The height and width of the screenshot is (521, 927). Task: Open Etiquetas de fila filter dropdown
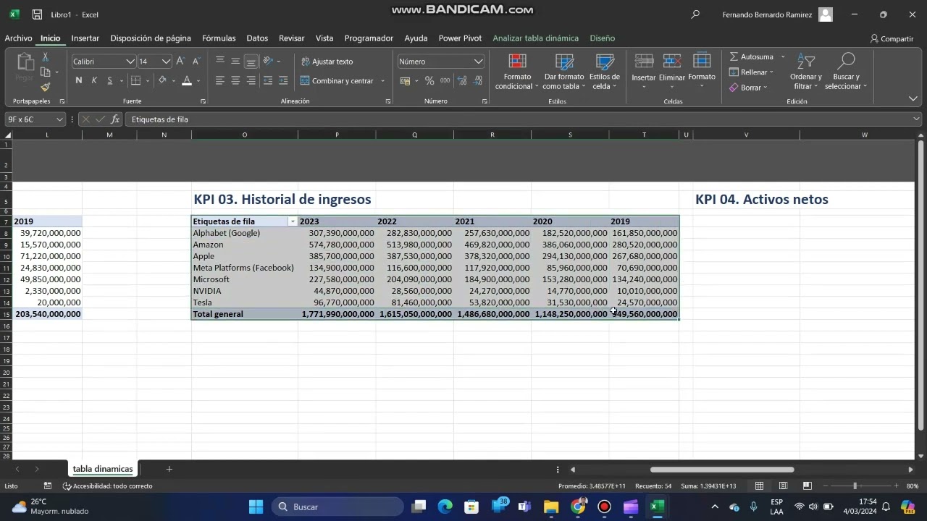pos(293,221)
